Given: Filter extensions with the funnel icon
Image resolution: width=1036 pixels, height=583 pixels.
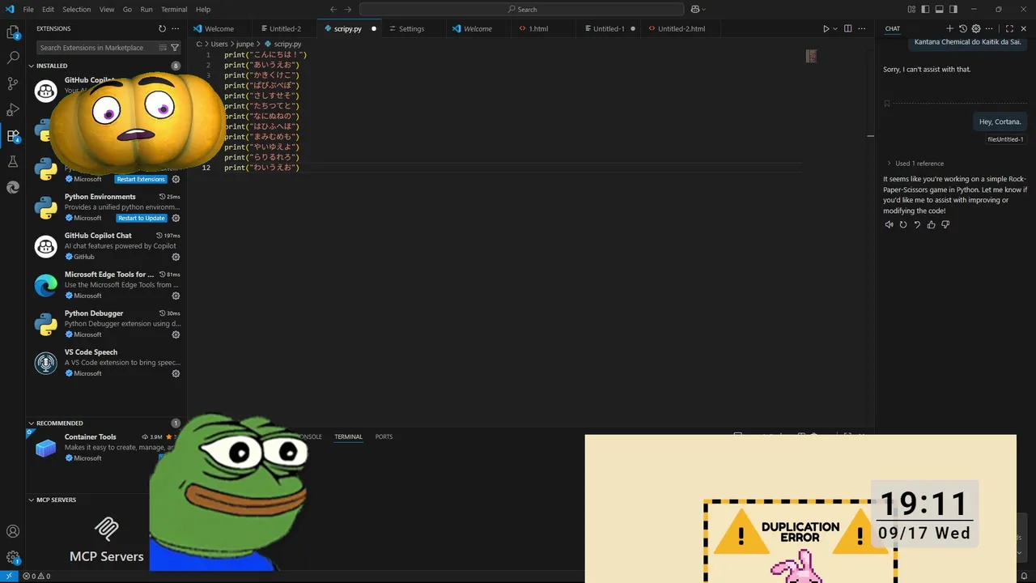Looking at the screenshot, I should click(x=175, y=48).
